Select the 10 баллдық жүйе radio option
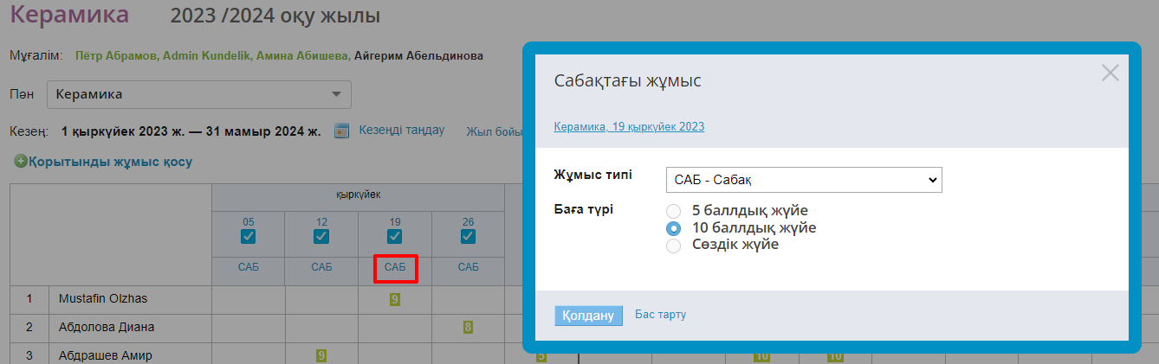This screenshot has width=1159, height=364. click(673, 228)
